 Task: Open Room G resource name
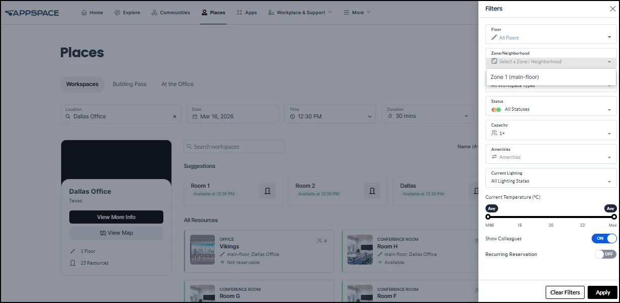click(x=230, y=296)
